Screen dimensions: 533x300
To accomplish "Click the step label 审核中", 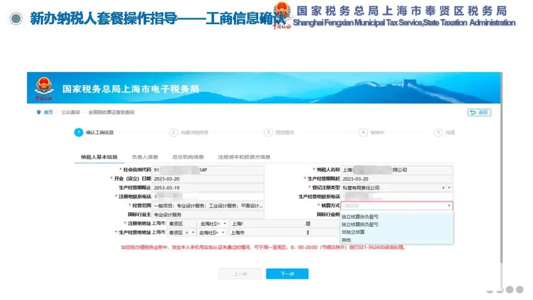I will [x=378, y=133].
